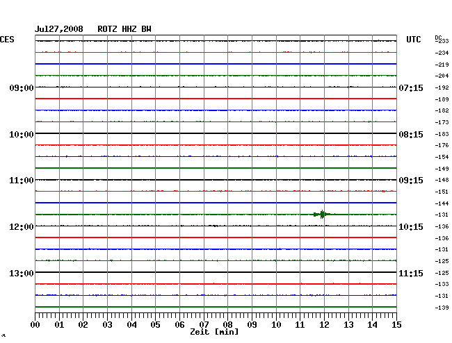Click minute 13 on the time axis
Image resolution: width=452 pixels, height=343 pixels.
click(x=348, y=324)
